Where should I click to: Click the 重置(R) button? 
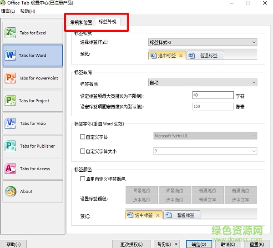coord(257,244)
